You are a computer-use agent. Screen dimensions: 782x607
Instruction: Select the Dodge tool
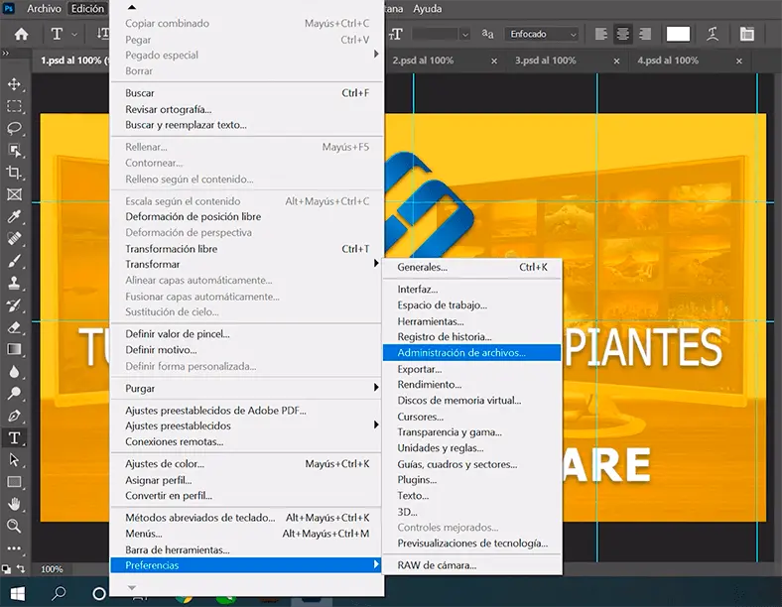14,394
